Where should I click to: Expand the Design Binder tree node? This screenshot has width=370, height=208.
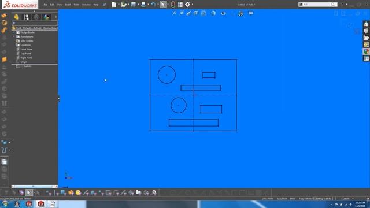pyautogui.click(x=13, y=32)
